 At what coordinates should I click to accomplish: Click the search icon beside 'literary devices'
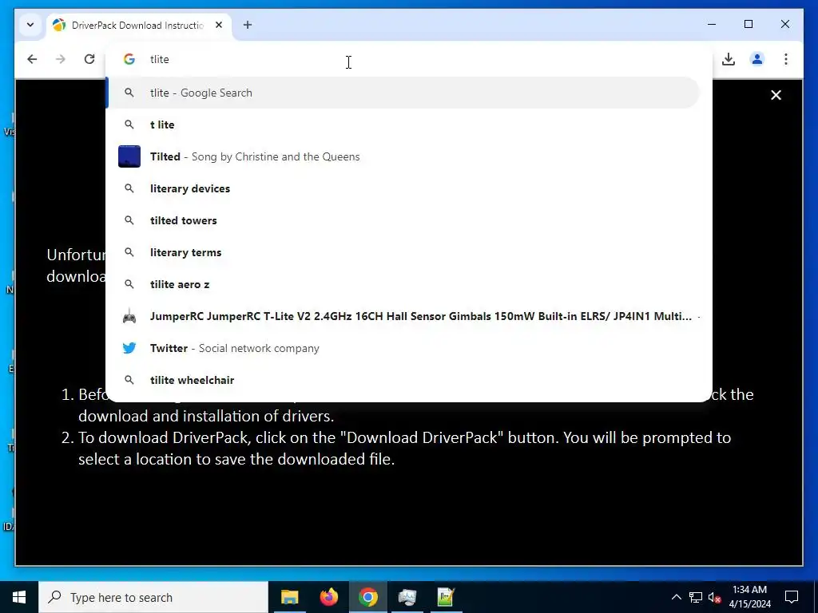pos(129,188)
